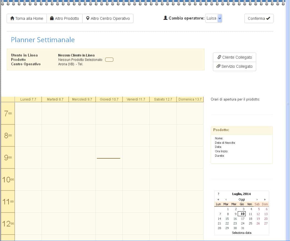Screen dimensions: 290x241
Task: Click the home icon in Torna alla Home
Action: tap(12, 18)
